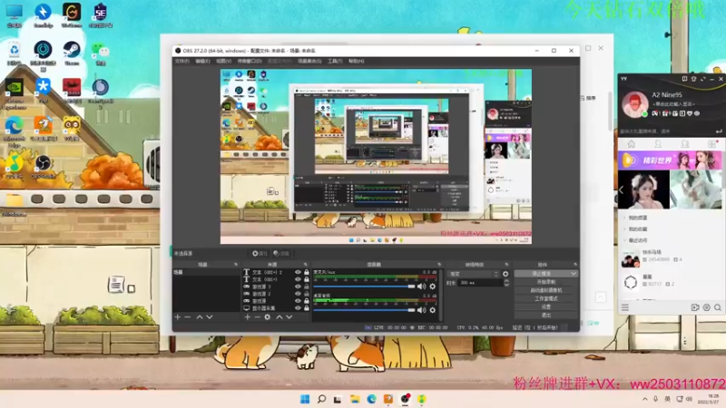Show hidden system tray icons chevron
Viewport: 726px width, 408px height.
point(645,399)
